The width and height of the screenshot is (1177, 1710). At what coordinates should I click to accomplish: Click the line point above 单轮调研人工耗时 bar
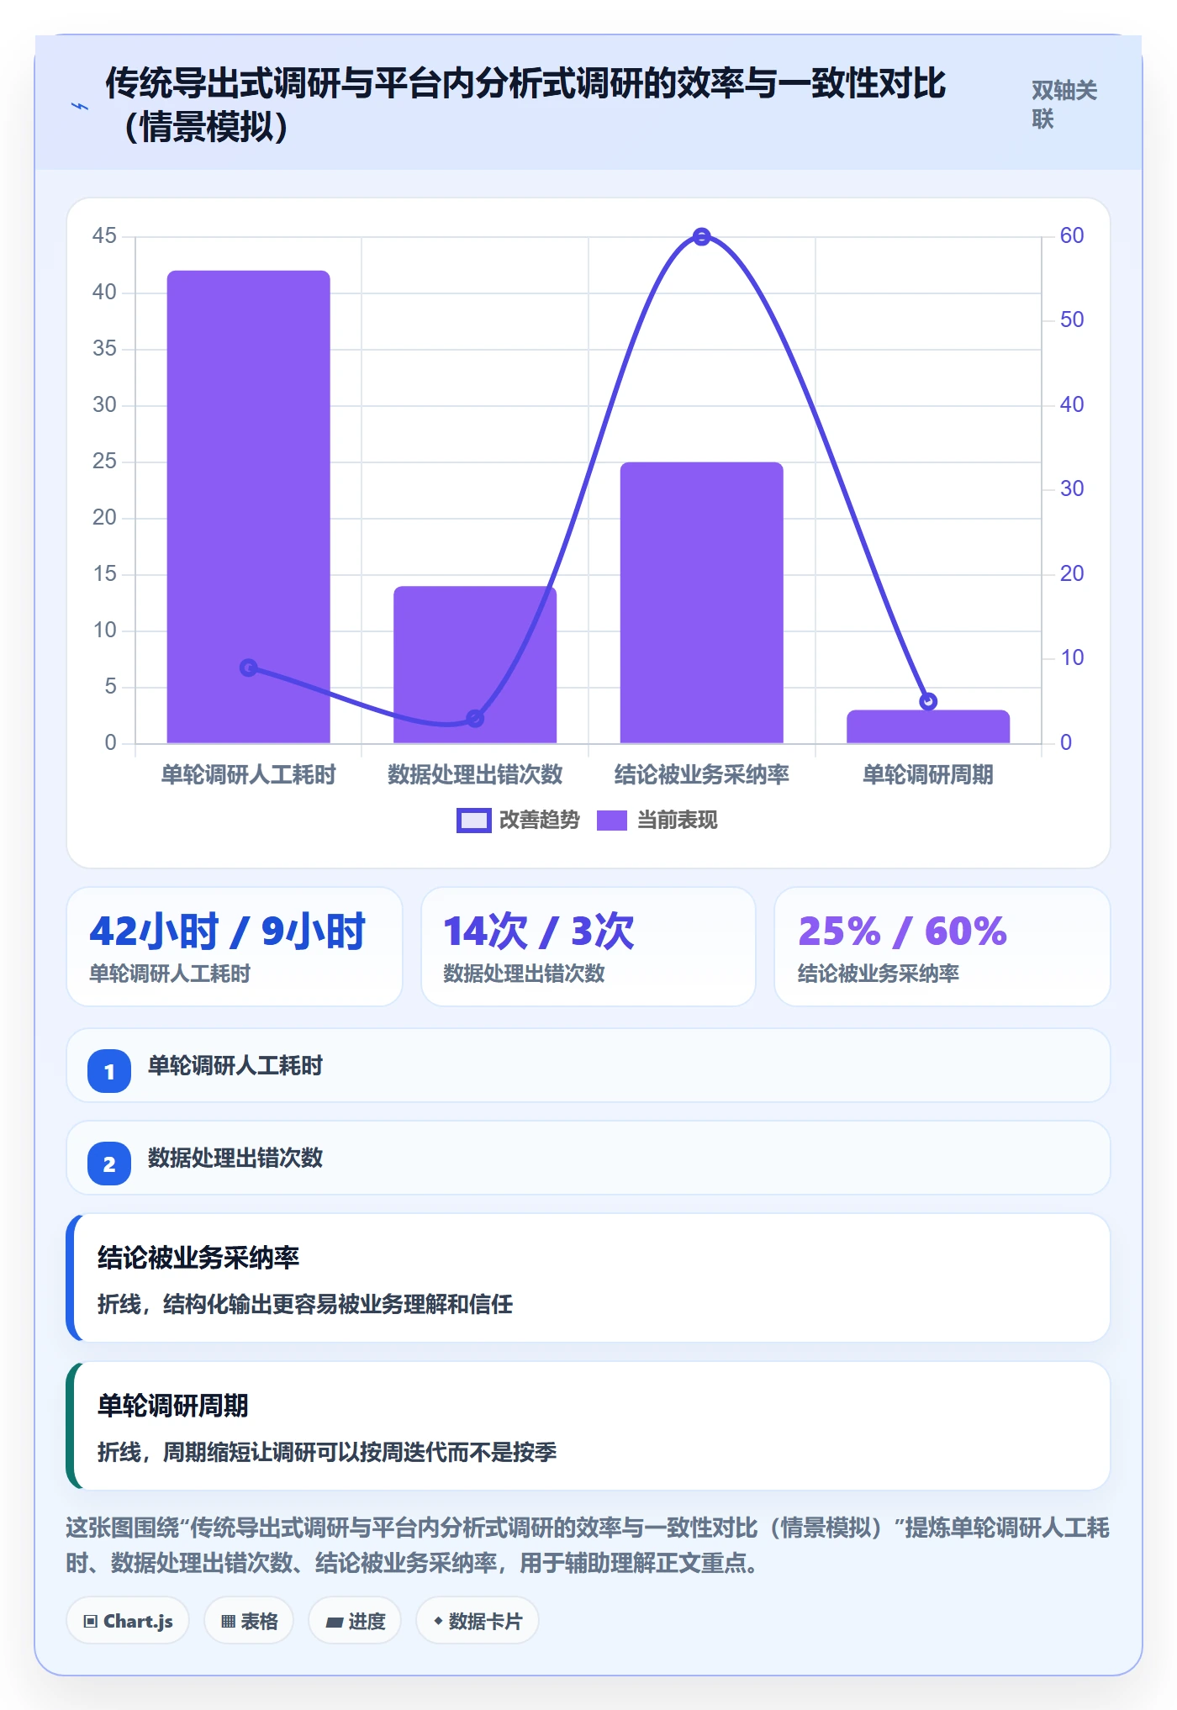point(249,668)
